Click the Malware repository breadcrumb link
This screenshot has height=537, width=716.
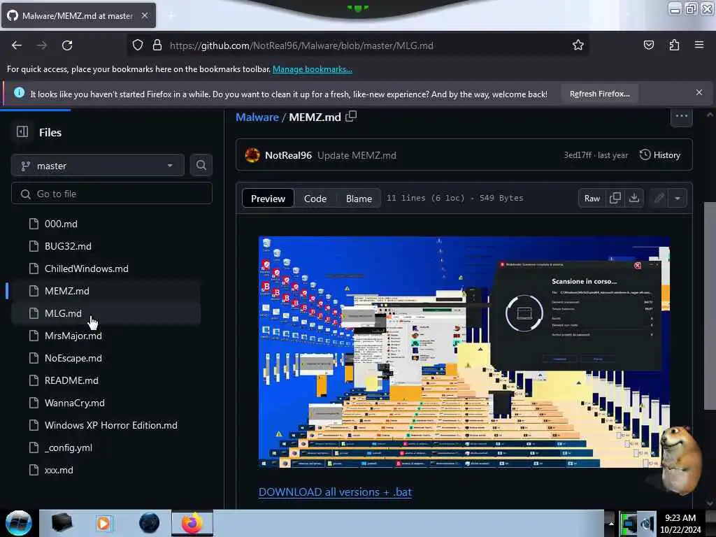(257, 117)
